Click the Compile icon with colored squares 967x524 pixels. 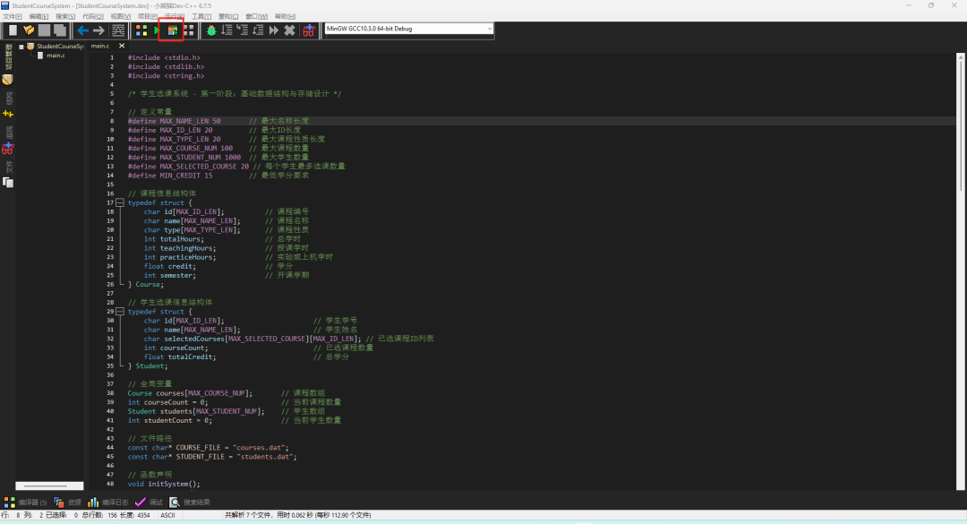[x=141, y=30]
